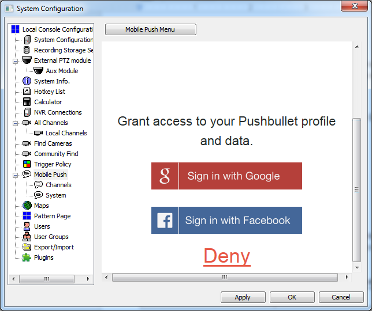Image resolution: width=372 pixels, height=311 pixels.
Task: Click the System Info blue info icon
Action: click(x=27, y=81)
